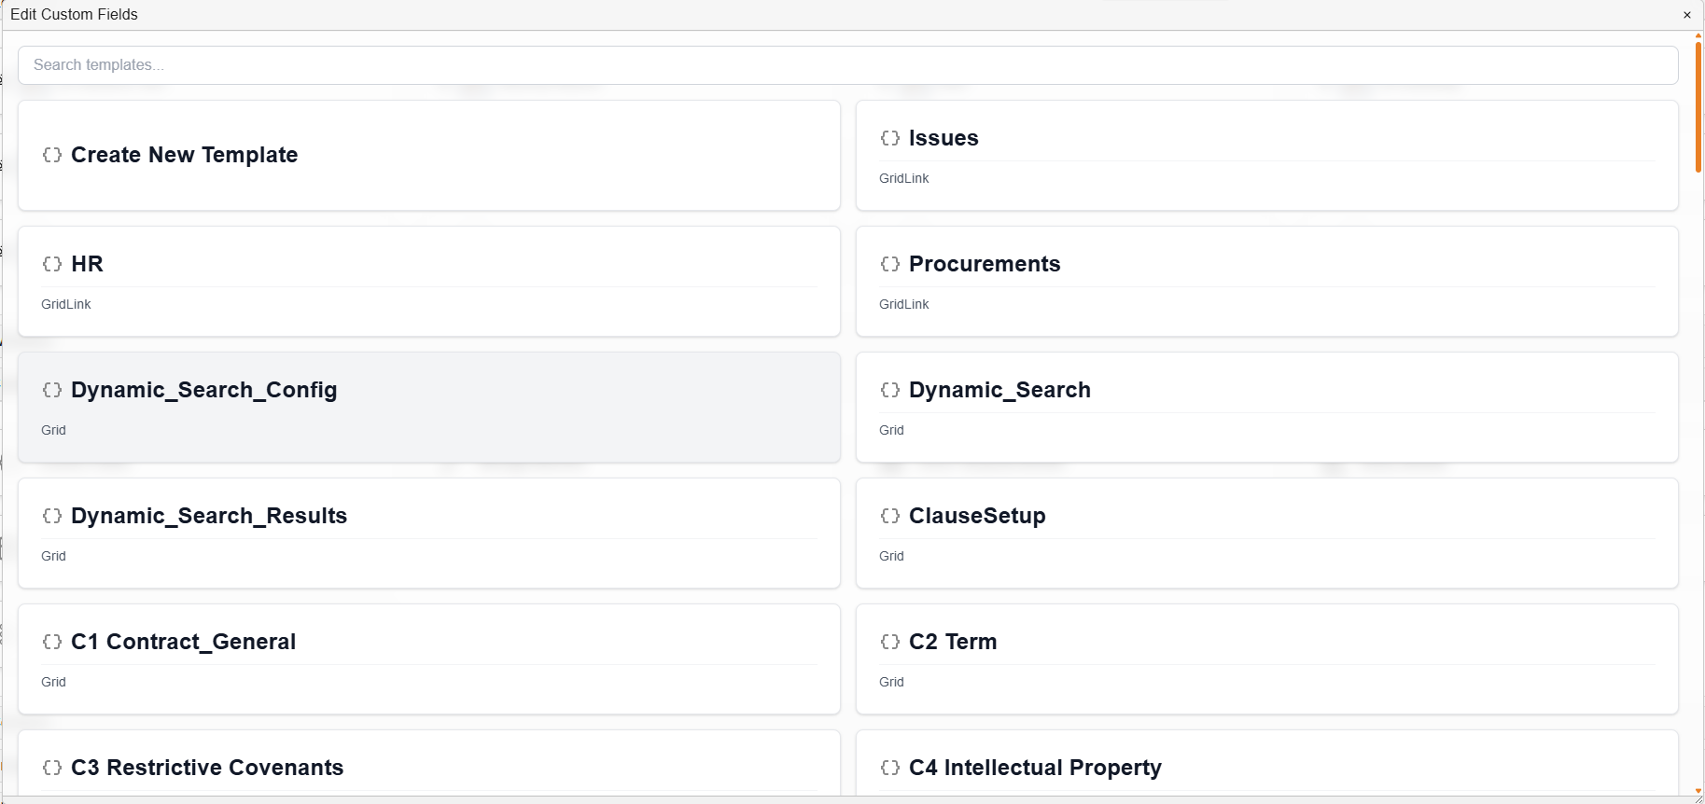The height and width of the screenshot is (804, 1705).
Task: Click the curly braces icon beside Dynamic_Search_Results
Action: point(52,516)
